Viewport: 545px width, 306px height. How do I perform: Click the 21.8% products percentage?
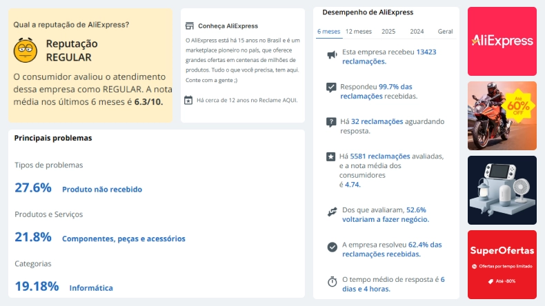(33, 237)
